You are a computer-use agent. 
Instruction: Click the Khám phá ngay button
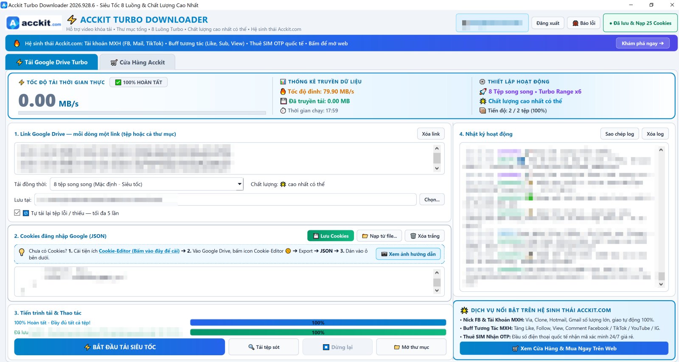point(643,43)
